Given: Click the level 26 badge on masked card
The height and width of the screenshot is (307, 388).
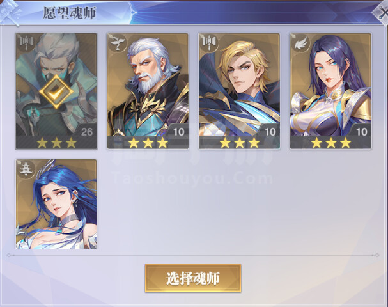Looking at the screenshot, I should 86,132.
